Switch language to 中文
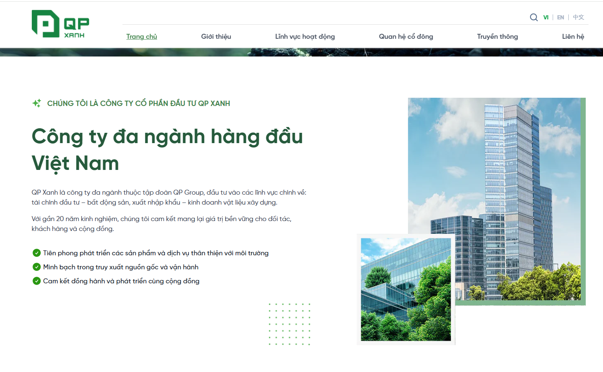The height and width of the screenshot is (372, 603). click(x=578, y=17)
